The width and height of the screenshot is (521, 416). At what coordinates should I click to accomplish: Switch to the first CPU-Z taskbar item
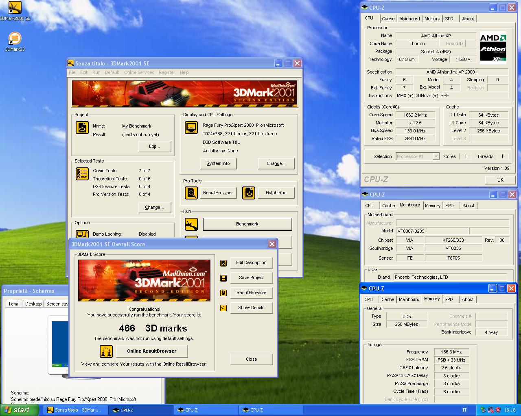[140, 410]
